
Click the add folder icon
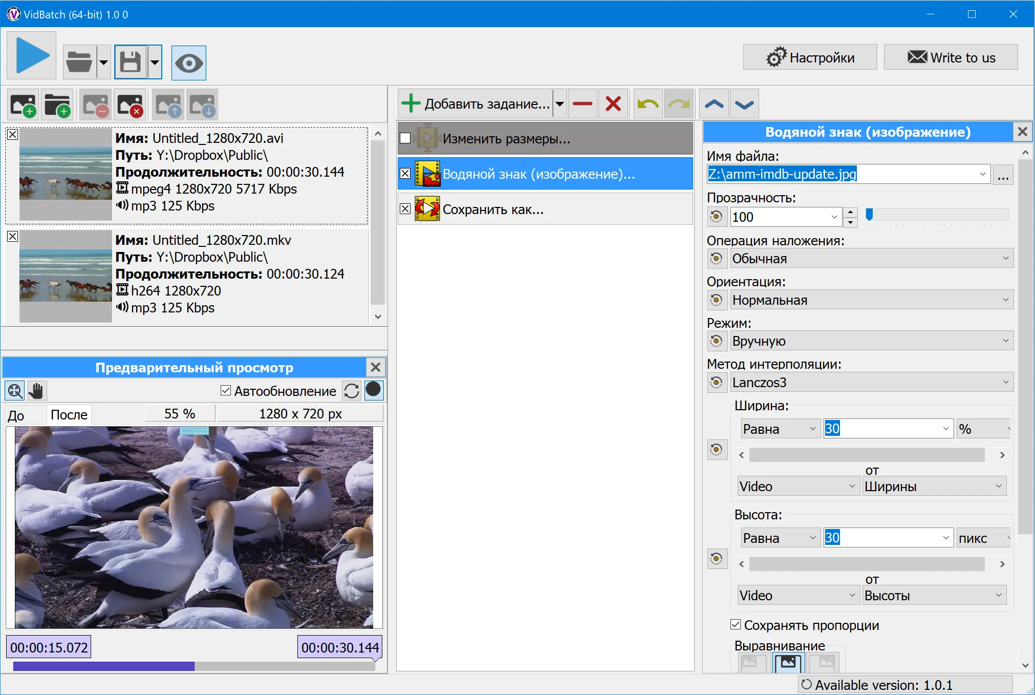click(57, 104)
